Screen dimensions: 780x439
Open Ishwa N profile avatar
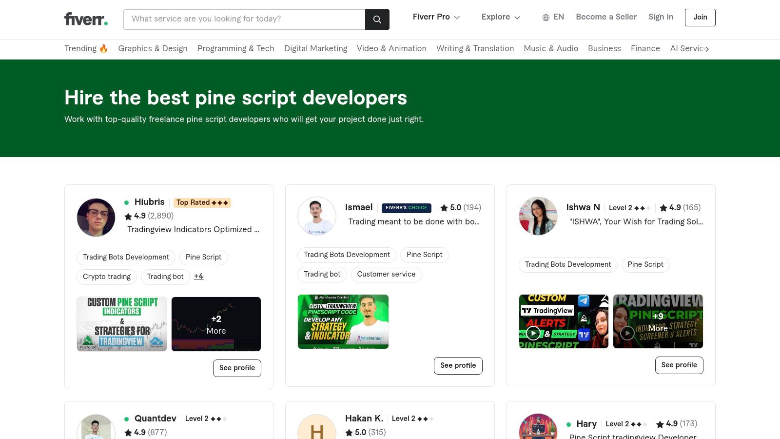pos(538,216)
